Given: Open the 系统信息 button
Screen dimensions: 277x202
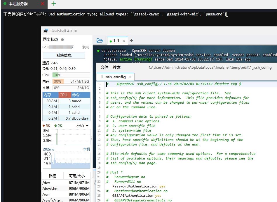Looking at the screenshot, I should coord(64,55).
